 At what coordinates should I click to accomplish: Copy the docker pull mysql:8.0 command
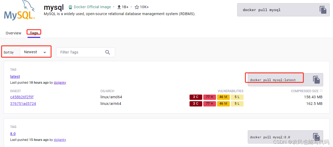[x=316, y=137]
